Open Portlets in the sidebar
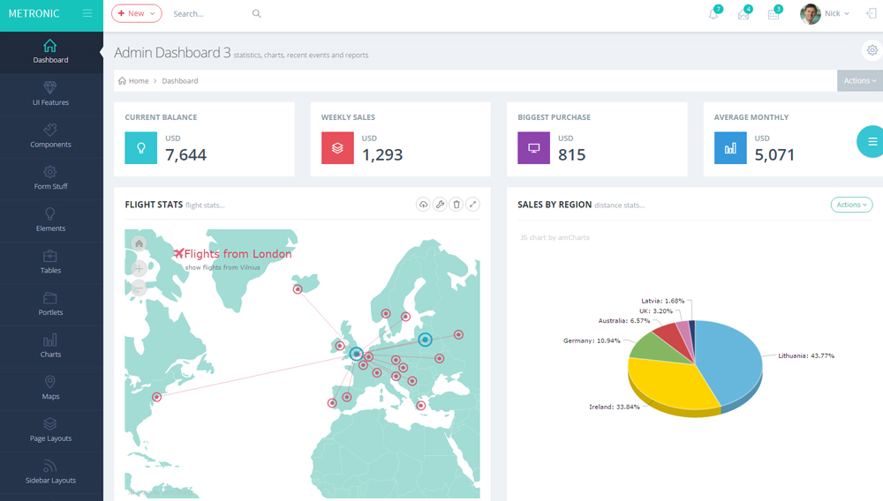 coord(50,304)
